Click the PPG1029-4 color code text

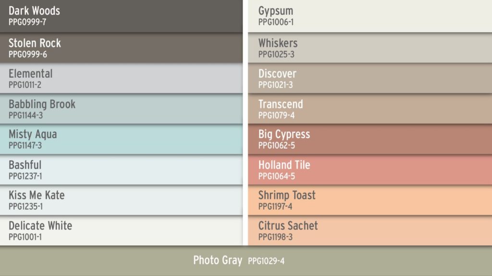(x=266, y=261)
